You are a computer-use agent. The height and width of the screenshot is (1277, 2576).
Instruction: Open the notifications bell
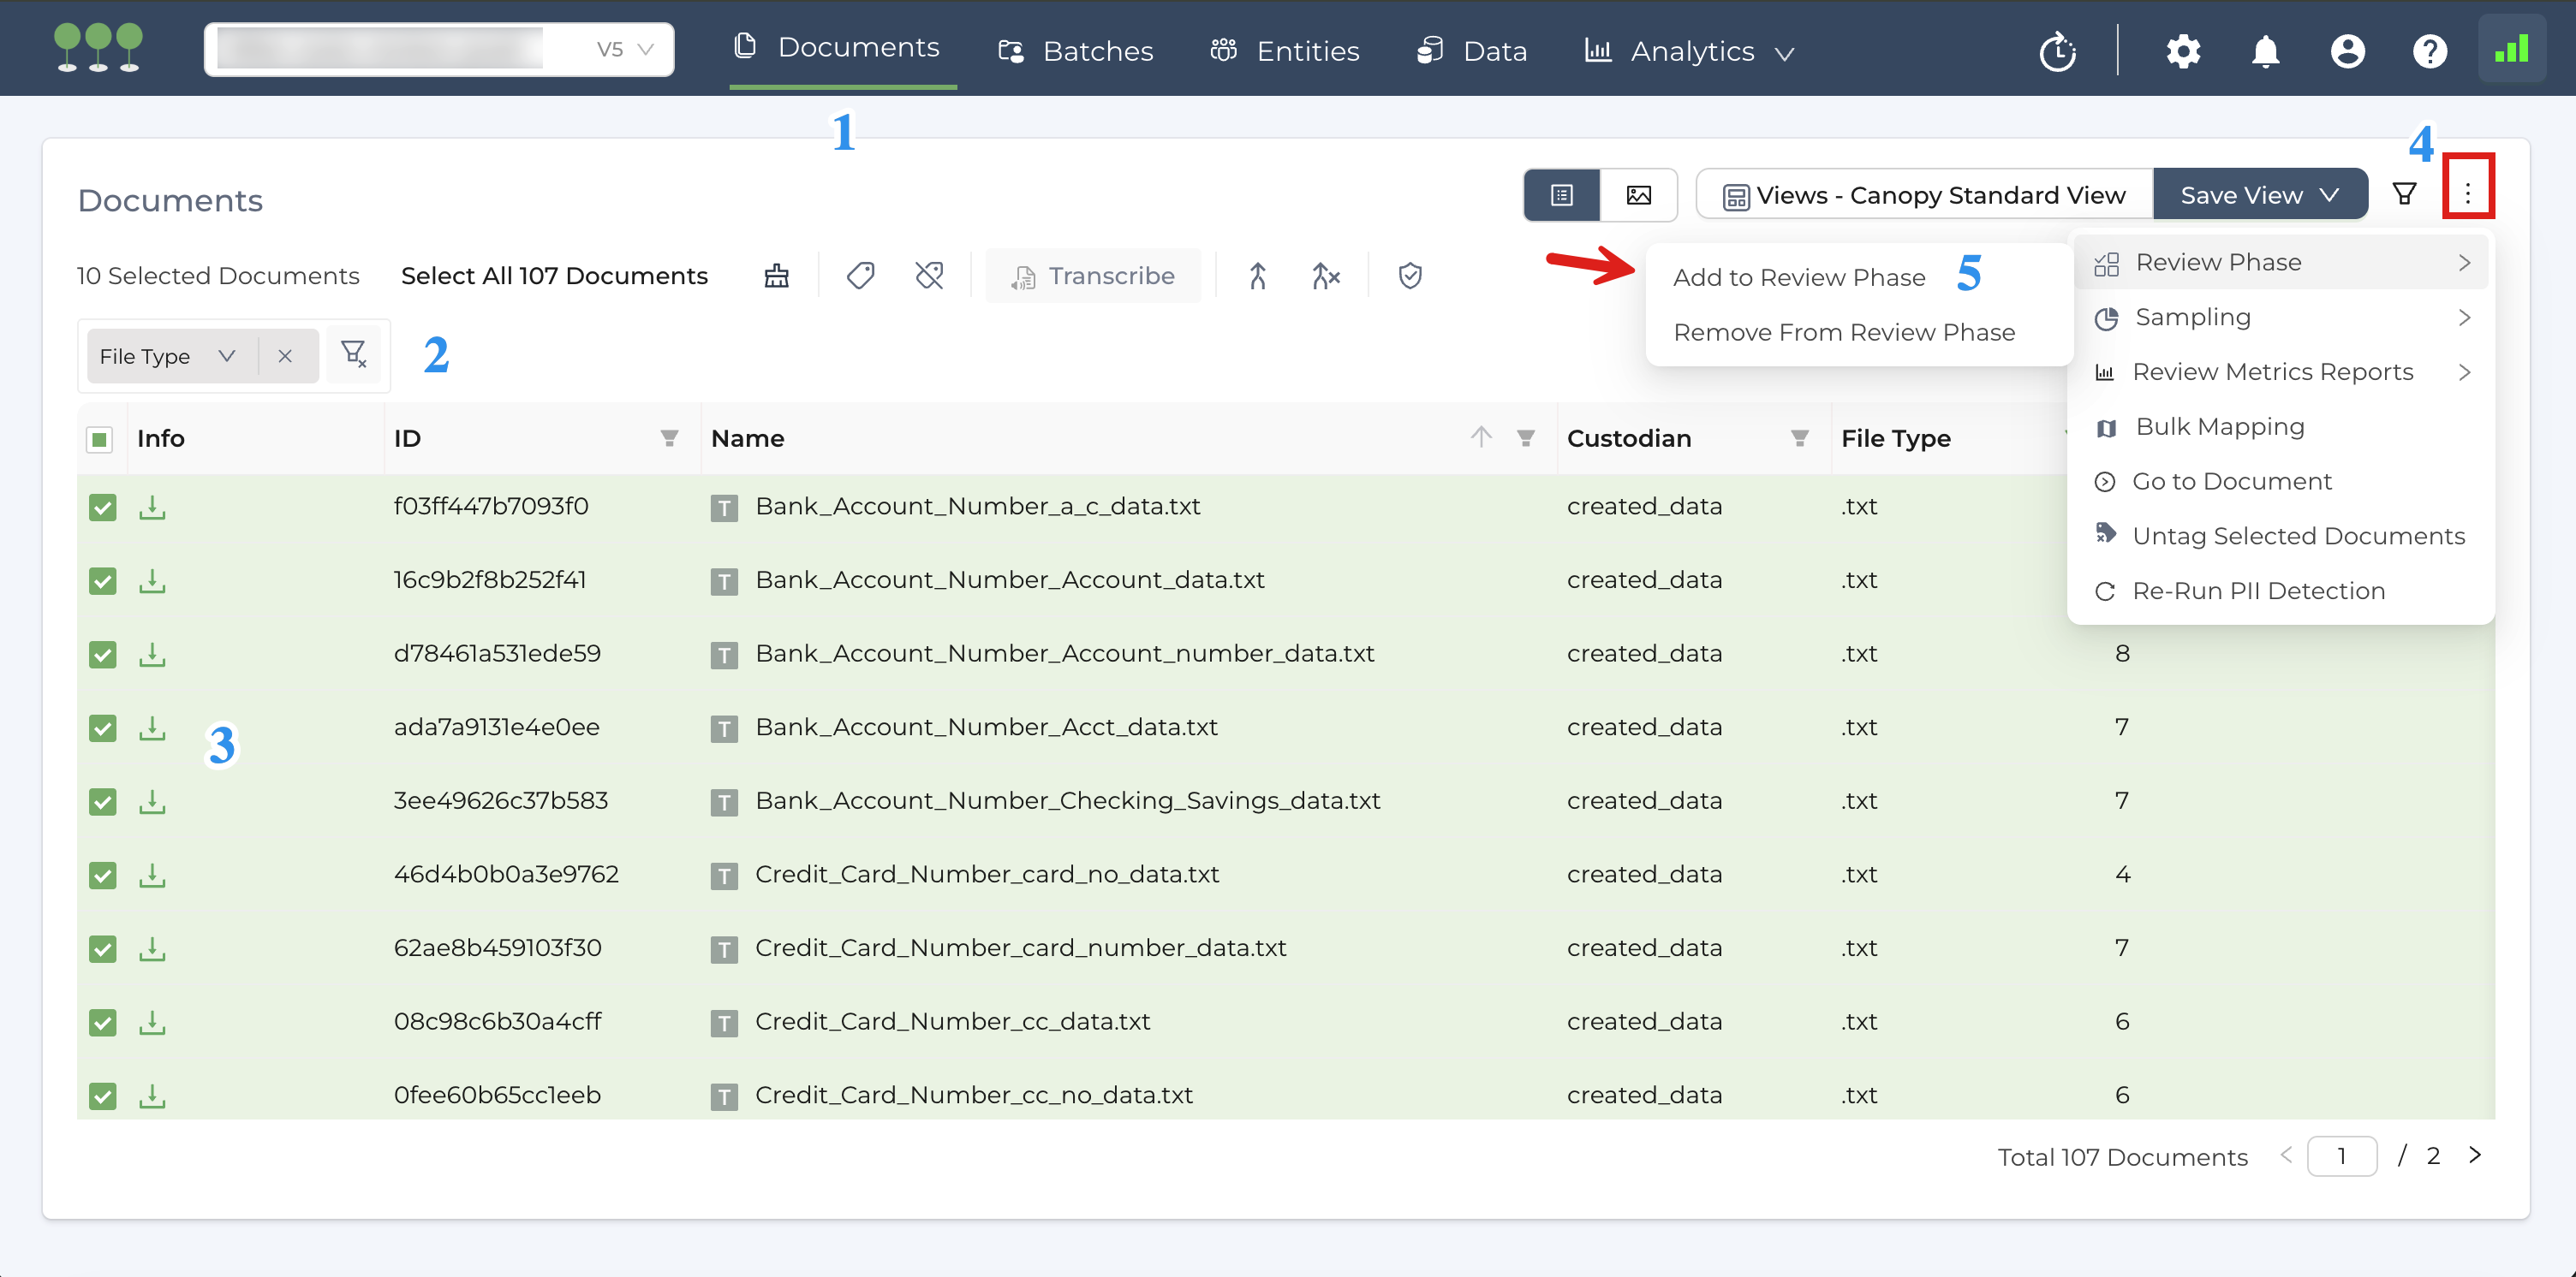(x=2265, y=51)
